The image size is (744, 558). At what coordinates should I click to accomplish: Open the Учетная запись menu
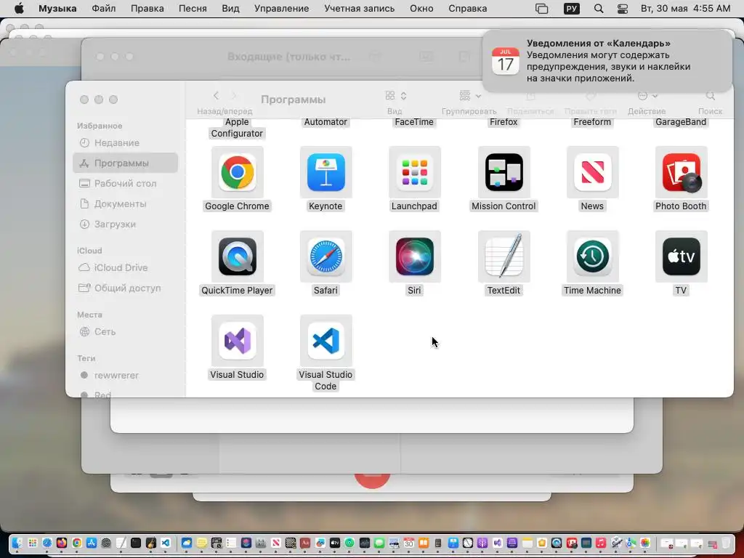(359, 9)
